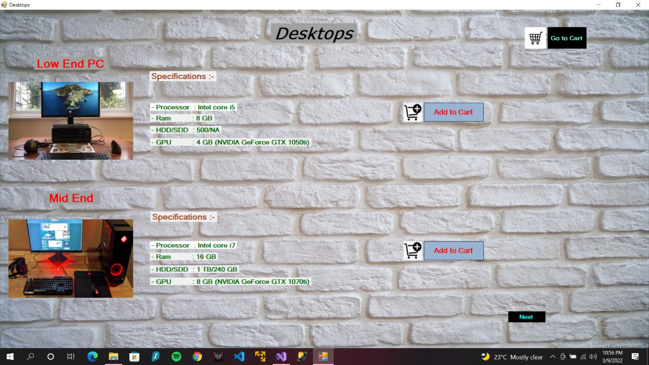The width and height of the screenshot is (649, 365).
Task: Add the Low End PC to cart
Action: click(x=453, y=112)
